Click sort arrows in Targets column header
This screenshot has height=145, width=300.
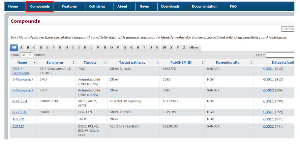[105, 63]
